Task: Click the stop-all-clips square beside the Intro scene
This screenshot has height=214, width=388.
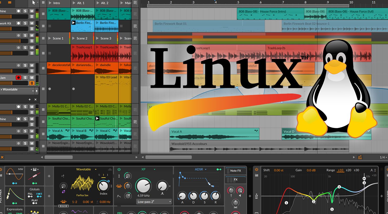Action: 43,3
